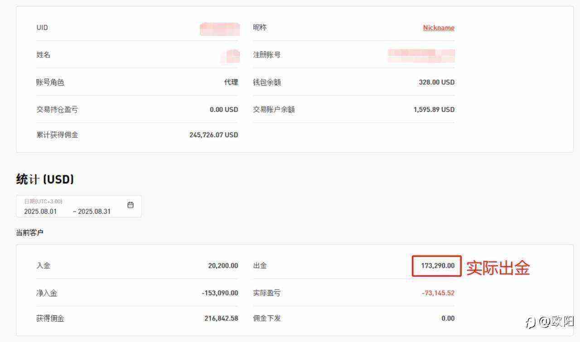Open the calendar icon in date picker
The height and width of the screenshot is (342, 580).
pyautogui.click(x=130, y=205)
